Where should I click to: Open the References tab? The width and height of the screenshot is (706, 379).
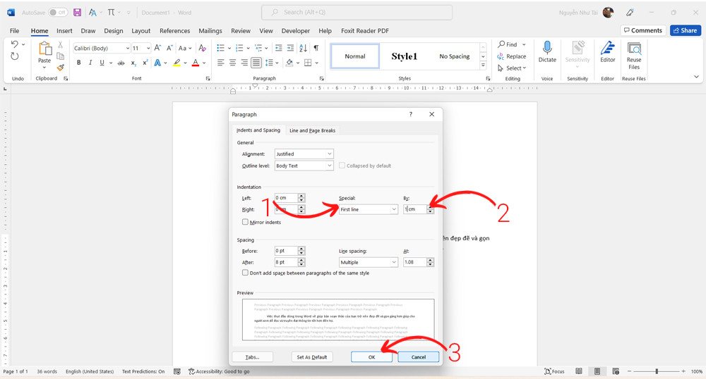click(174, 30)
